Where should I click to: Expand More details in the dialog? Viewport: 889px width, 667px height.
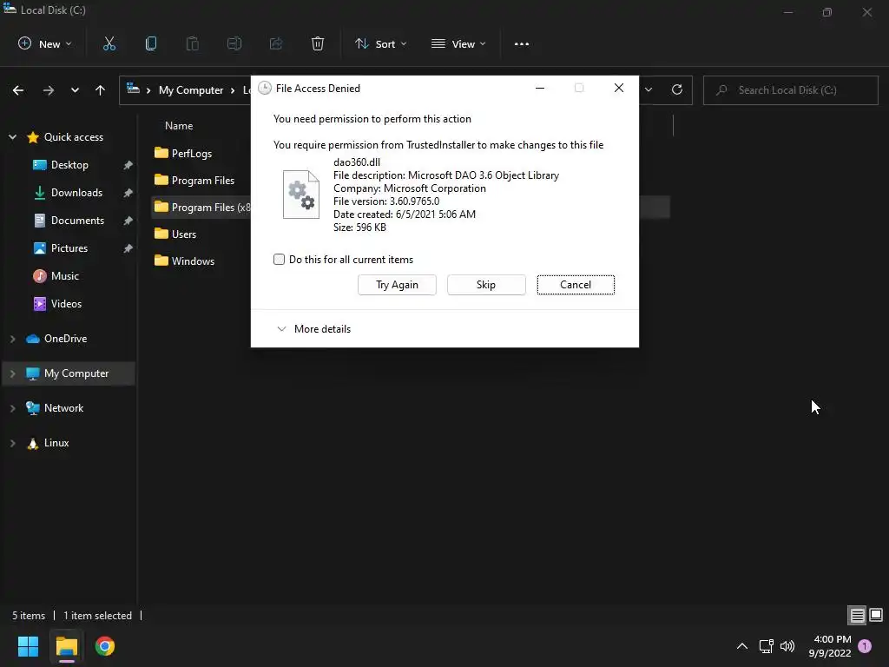pyautogui.click(x=313, y=329)
